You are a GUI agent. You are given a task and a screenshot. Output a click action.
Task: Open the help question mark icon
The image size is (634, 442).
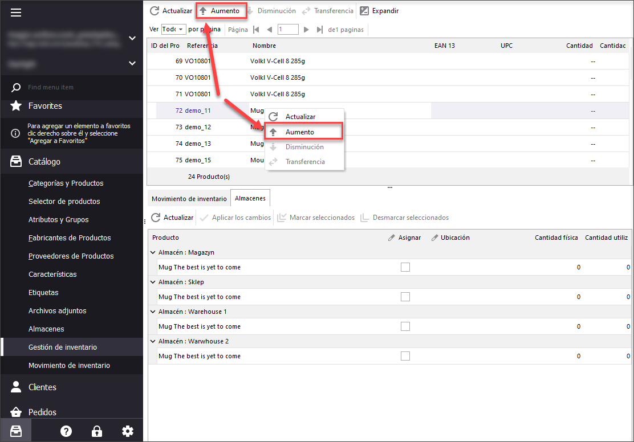pyautogui.click(x=66, y=431)
